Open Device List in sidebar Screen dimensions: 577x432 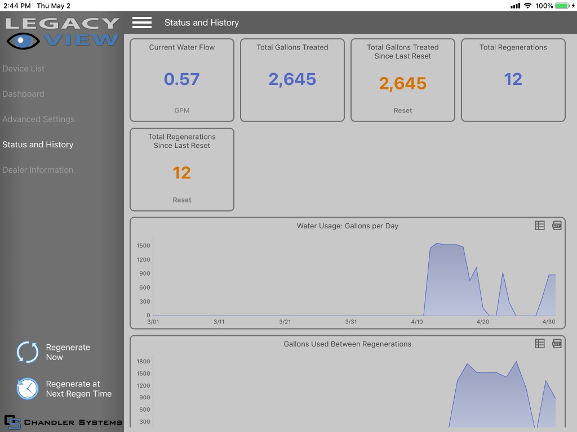[23, 68]
